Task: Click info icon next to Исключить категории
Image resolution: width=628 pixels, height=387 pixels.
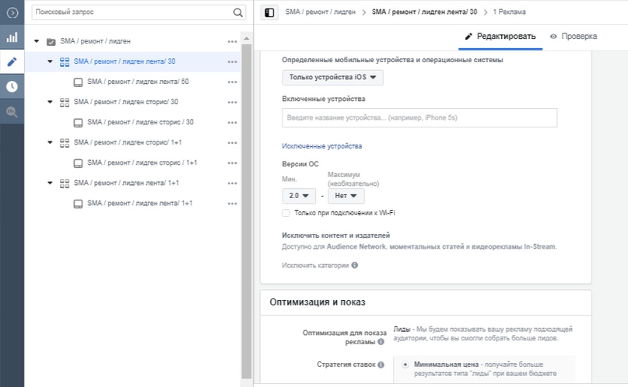Action: click(x=355, y=265)
